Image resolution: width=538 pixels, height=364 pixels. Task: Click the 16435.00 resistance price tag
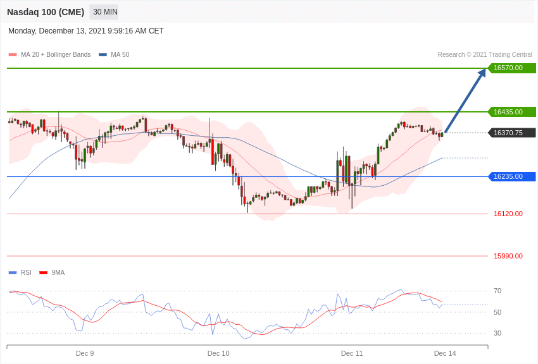tap(511, 112)
